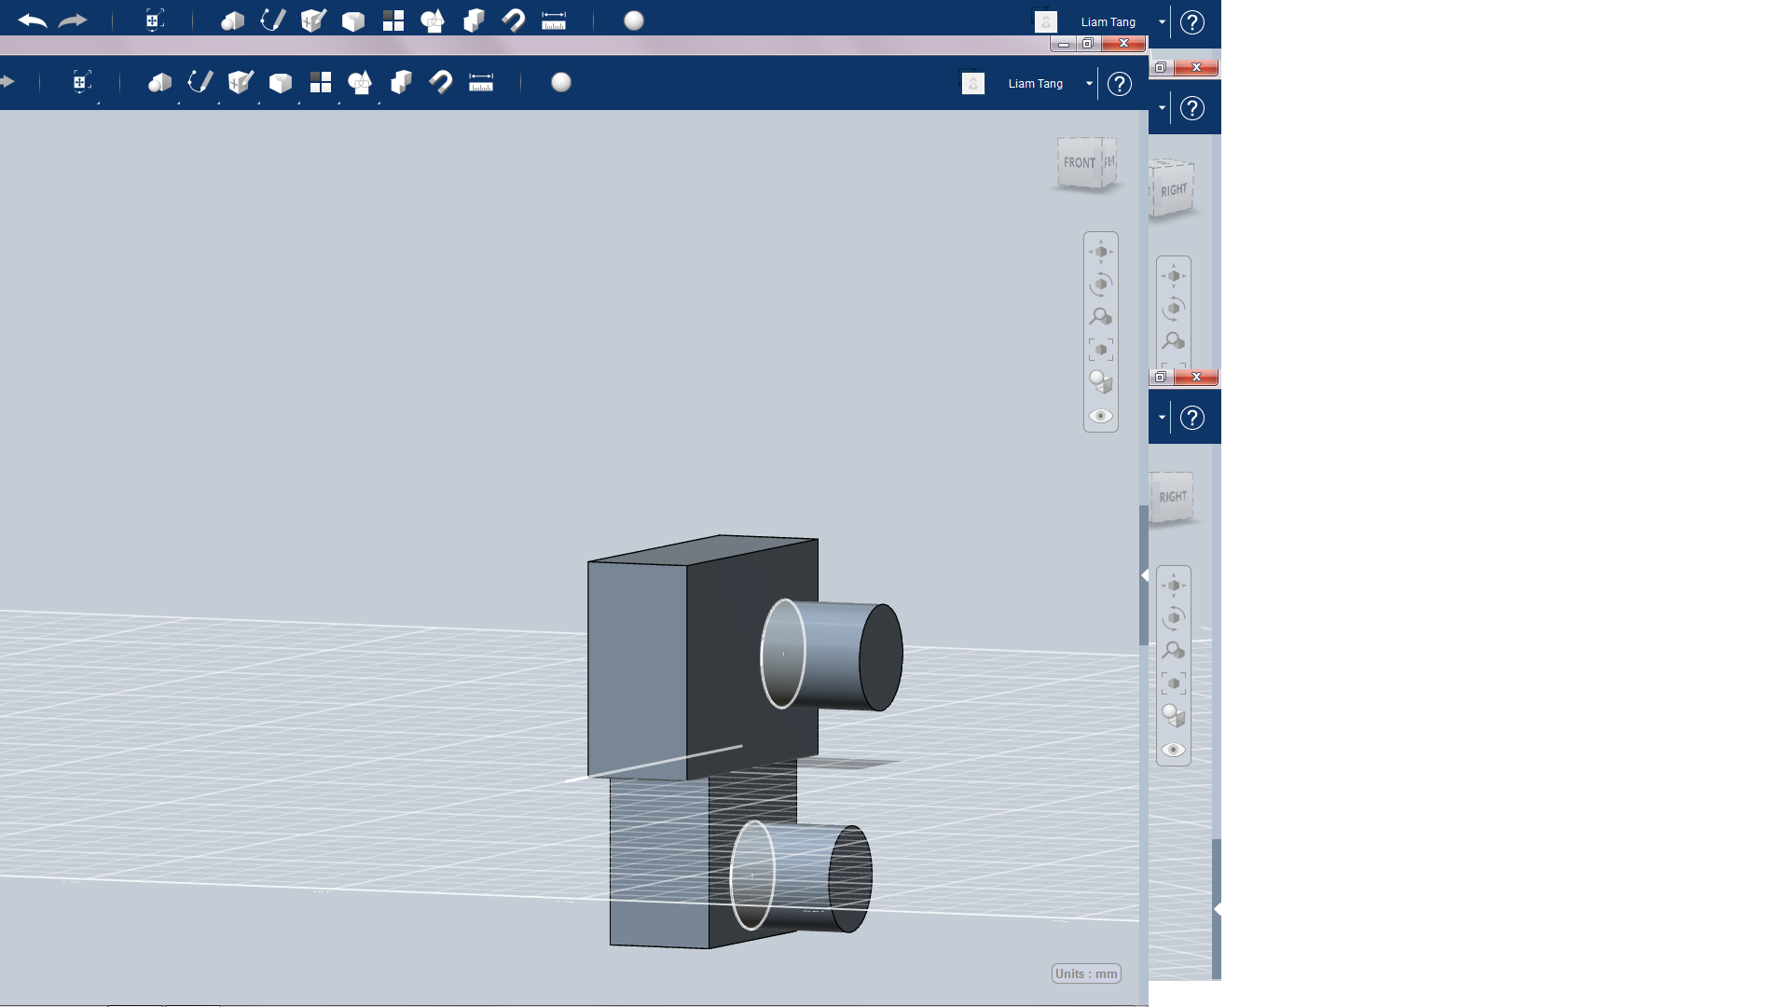Open Transform tool in front window toolbar

[82, 83]
